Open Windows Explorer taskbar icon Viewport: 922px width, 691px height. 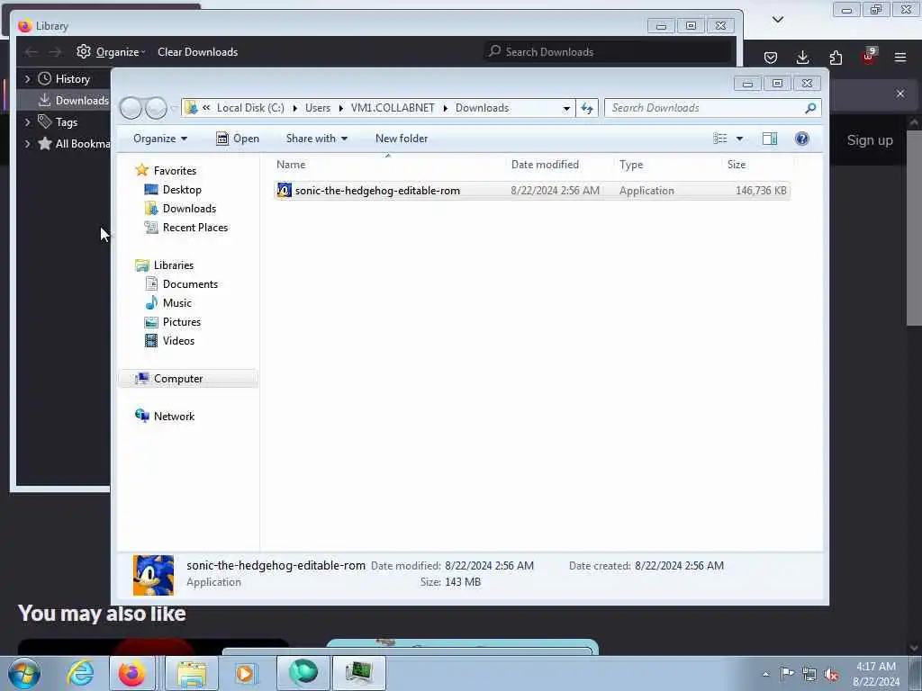pyautogui.click(x=193, y=673)
